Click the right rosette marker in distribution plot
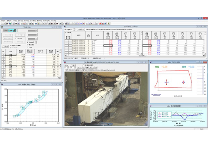The width and height of the screenshot is (208, 147). [x=183, y=82]
